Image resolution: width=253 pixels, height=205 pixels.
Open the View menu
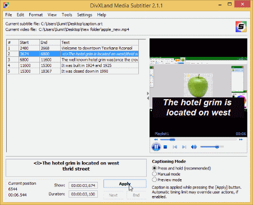pos(52,15)
